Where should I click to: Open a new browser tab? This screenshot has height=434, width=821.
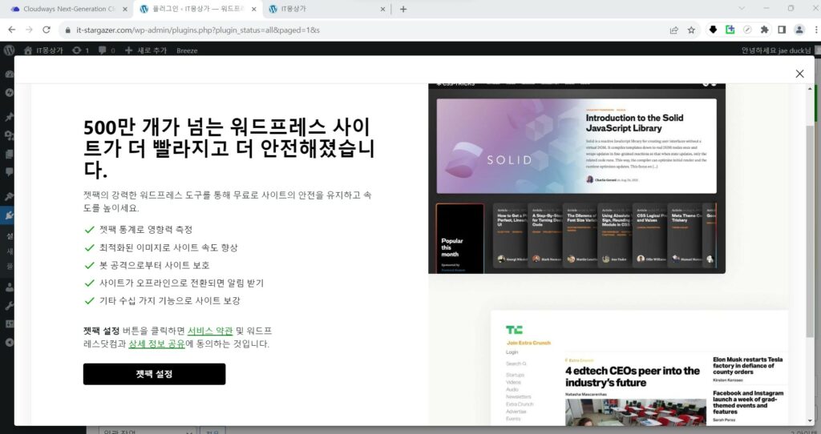(x=403, y=9)
